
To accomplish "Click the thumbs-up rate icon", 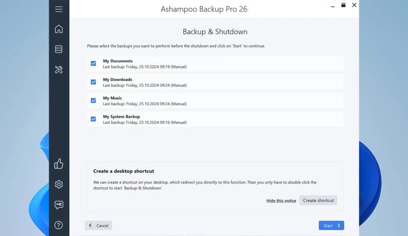I will click(x=59, y=164).
